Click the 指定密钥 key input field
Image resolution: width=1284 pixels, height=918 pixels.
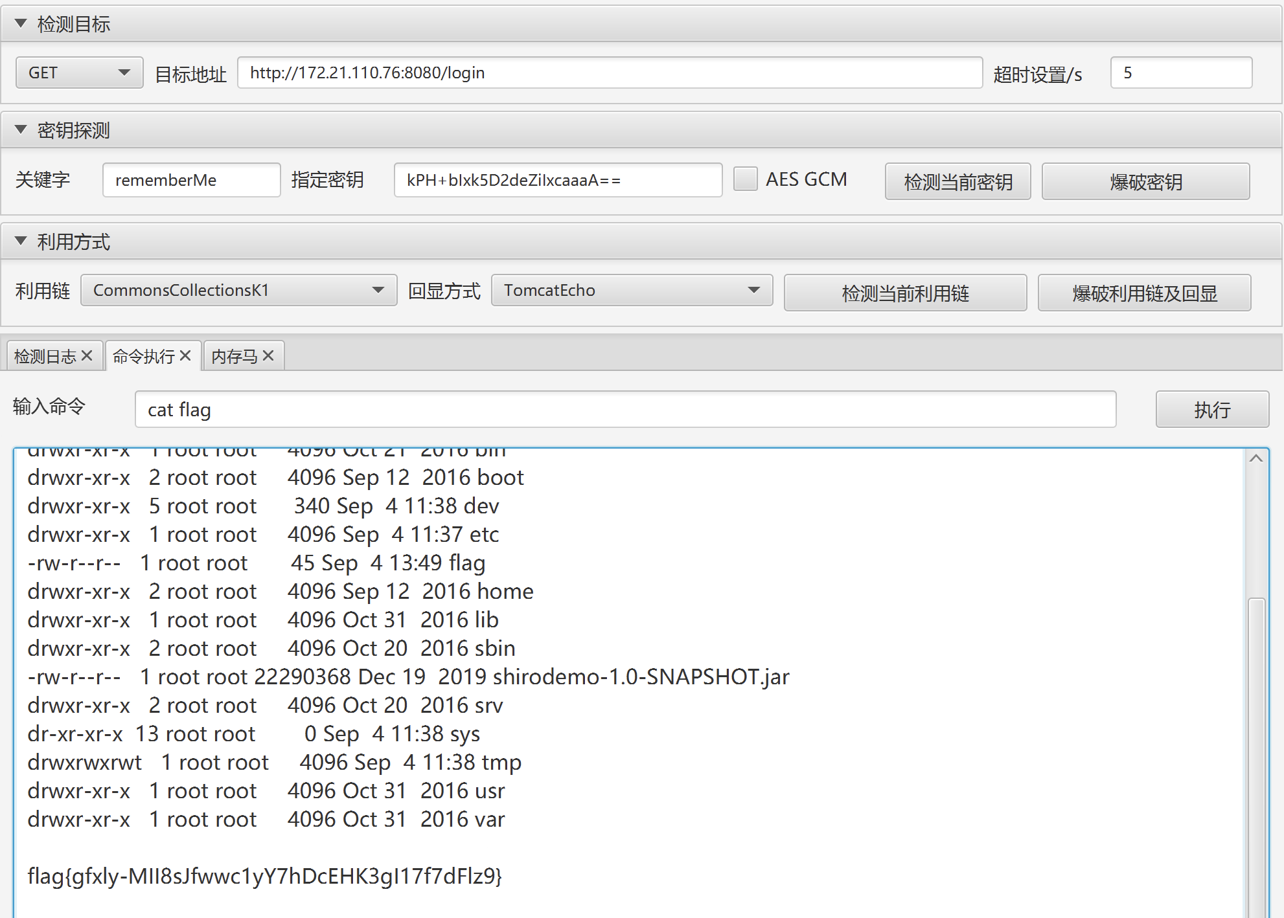tap(558, 179)
